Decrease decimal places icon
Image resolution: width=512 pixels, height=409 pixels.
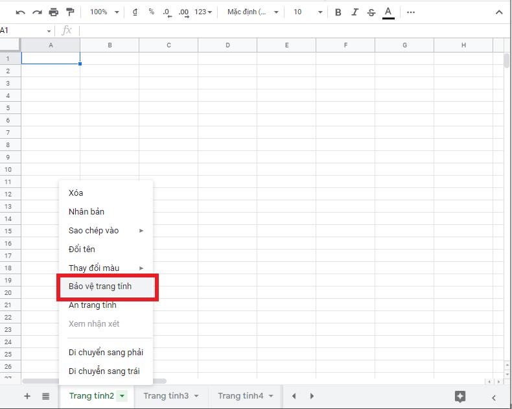167,13
